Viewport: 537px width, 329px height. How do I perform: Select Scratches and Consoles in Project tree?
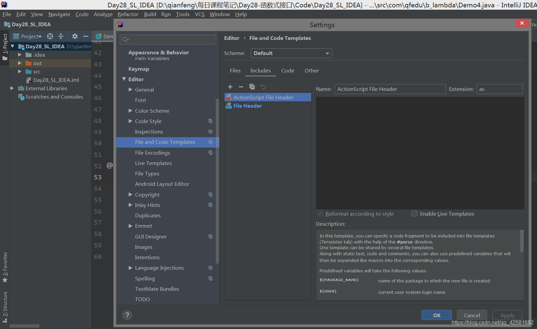[54, 97]
